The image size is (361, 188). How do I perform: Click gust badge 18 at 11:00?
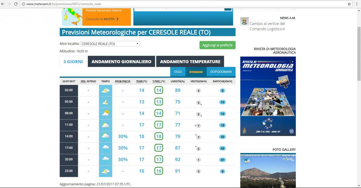pyautogui.click(x=223, y=125)
